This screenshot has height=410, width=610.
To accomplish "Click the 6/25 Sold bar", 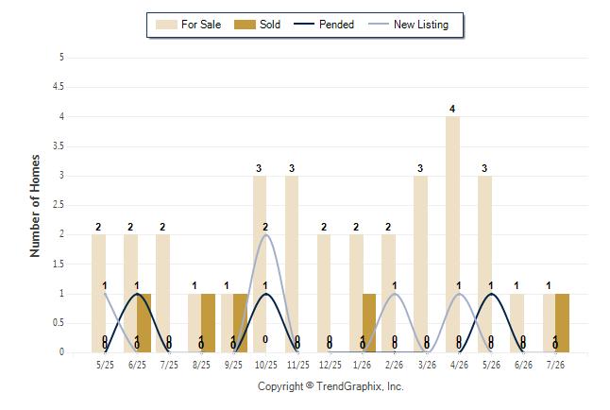I will pos(144,323).
